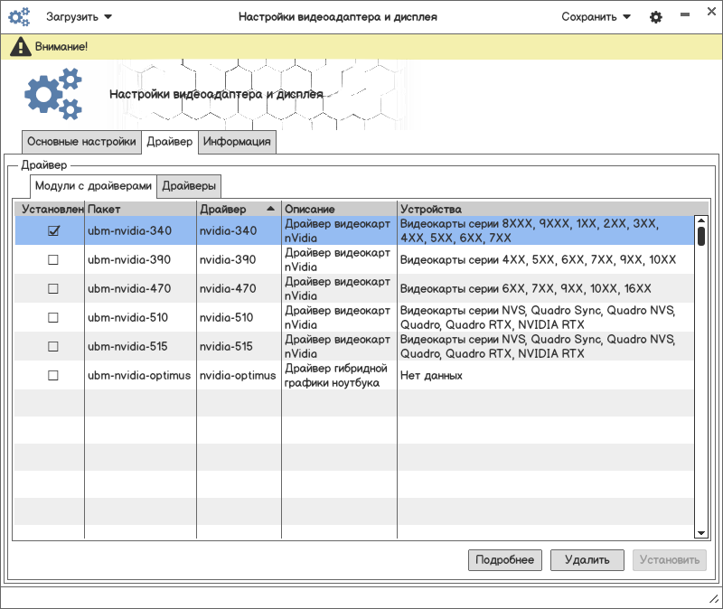This screenshot has width=723, height=609.
Task: Switch to the Основные настройки tab
Action: click(81, 142)
